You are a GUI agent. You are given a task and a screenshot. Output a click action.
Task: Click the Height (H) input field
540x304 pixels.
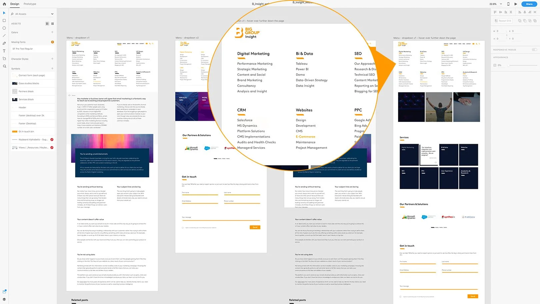pyautogui.click(x=501, y=39)
